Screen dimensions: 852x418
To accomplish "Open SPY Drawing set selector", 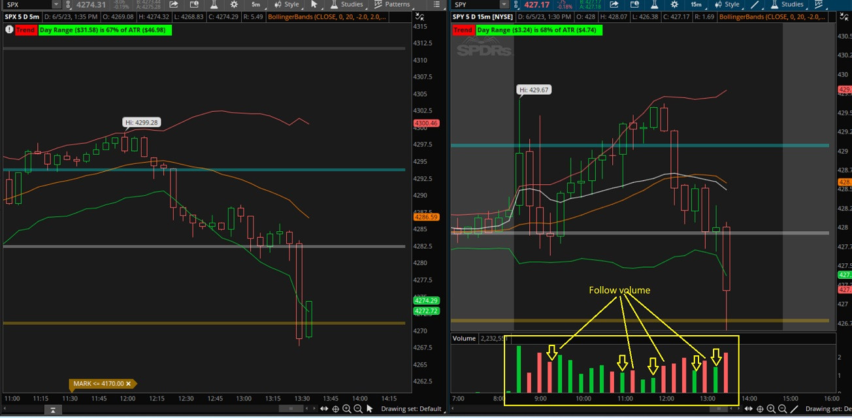I will [x=828, y=409].
